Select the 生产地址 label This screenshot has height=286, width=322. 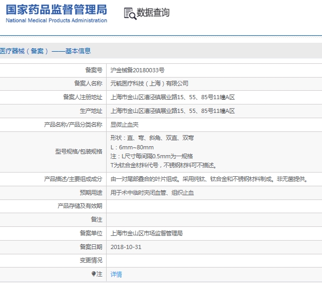(x=91, y=111)
